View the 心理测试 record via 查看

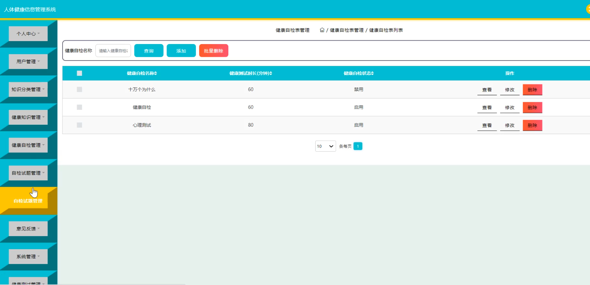[487, 126]
